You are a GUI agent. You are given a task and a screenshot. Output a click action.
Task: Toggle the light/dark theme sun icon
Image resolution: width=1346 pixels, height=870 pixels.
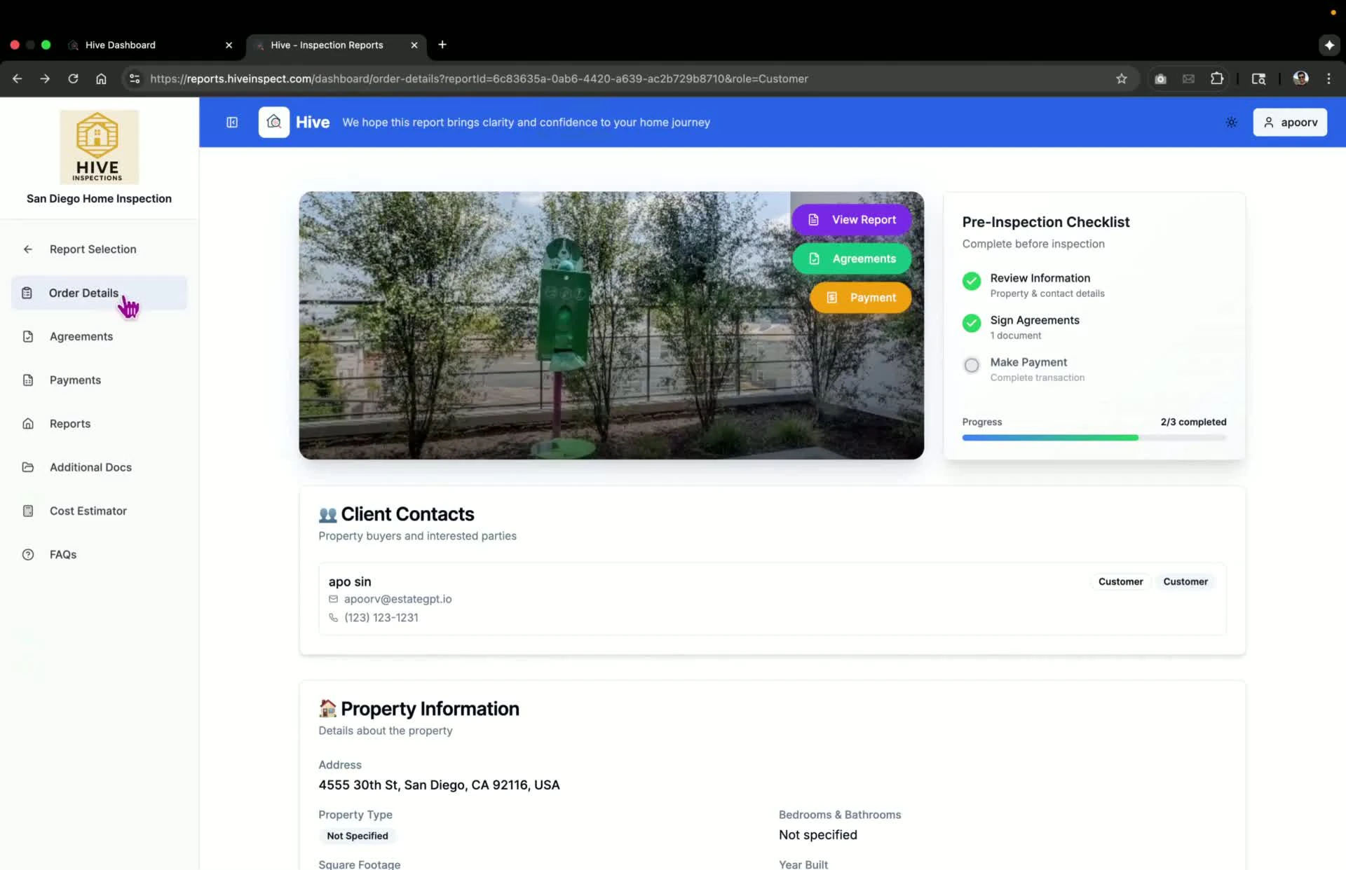point(1231,123)
